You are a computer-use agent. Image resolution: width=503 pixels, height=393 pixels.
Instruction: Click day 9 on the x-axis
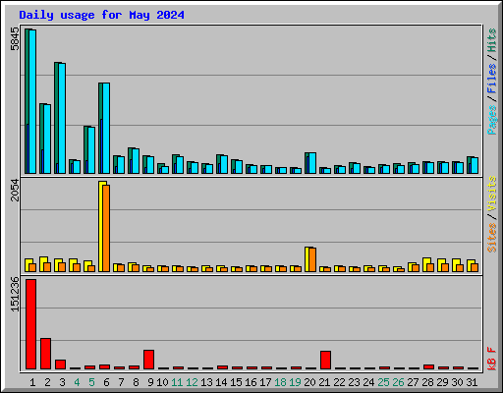tap(150, 382)
